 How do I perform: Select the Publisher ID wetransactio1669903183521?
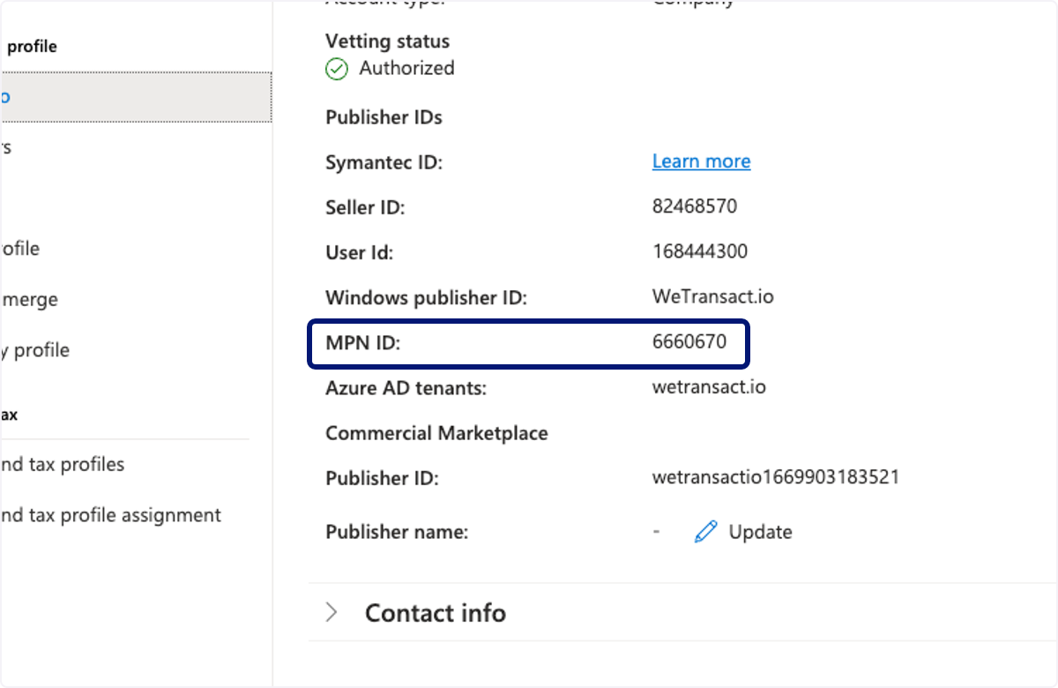click(x=776, y=478)
